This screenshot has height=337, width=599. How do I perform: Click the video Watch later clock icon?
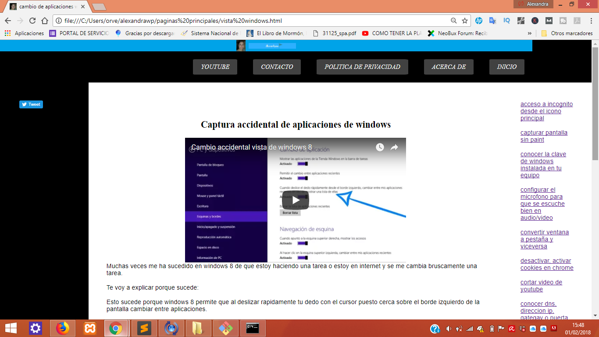(380, 147)
